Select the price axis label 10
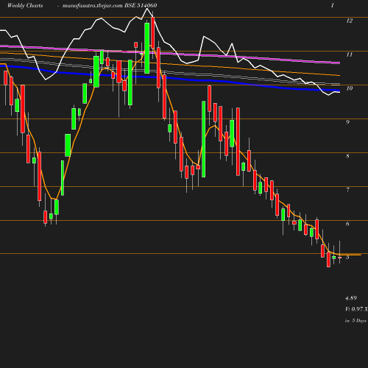 click(350, 88)
